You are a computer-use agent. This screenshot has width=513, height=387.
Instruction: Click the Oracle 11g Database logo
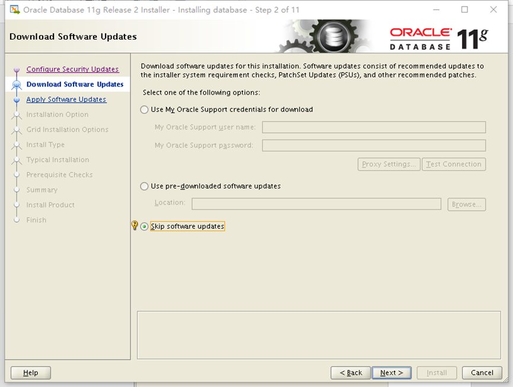(439, 39)
